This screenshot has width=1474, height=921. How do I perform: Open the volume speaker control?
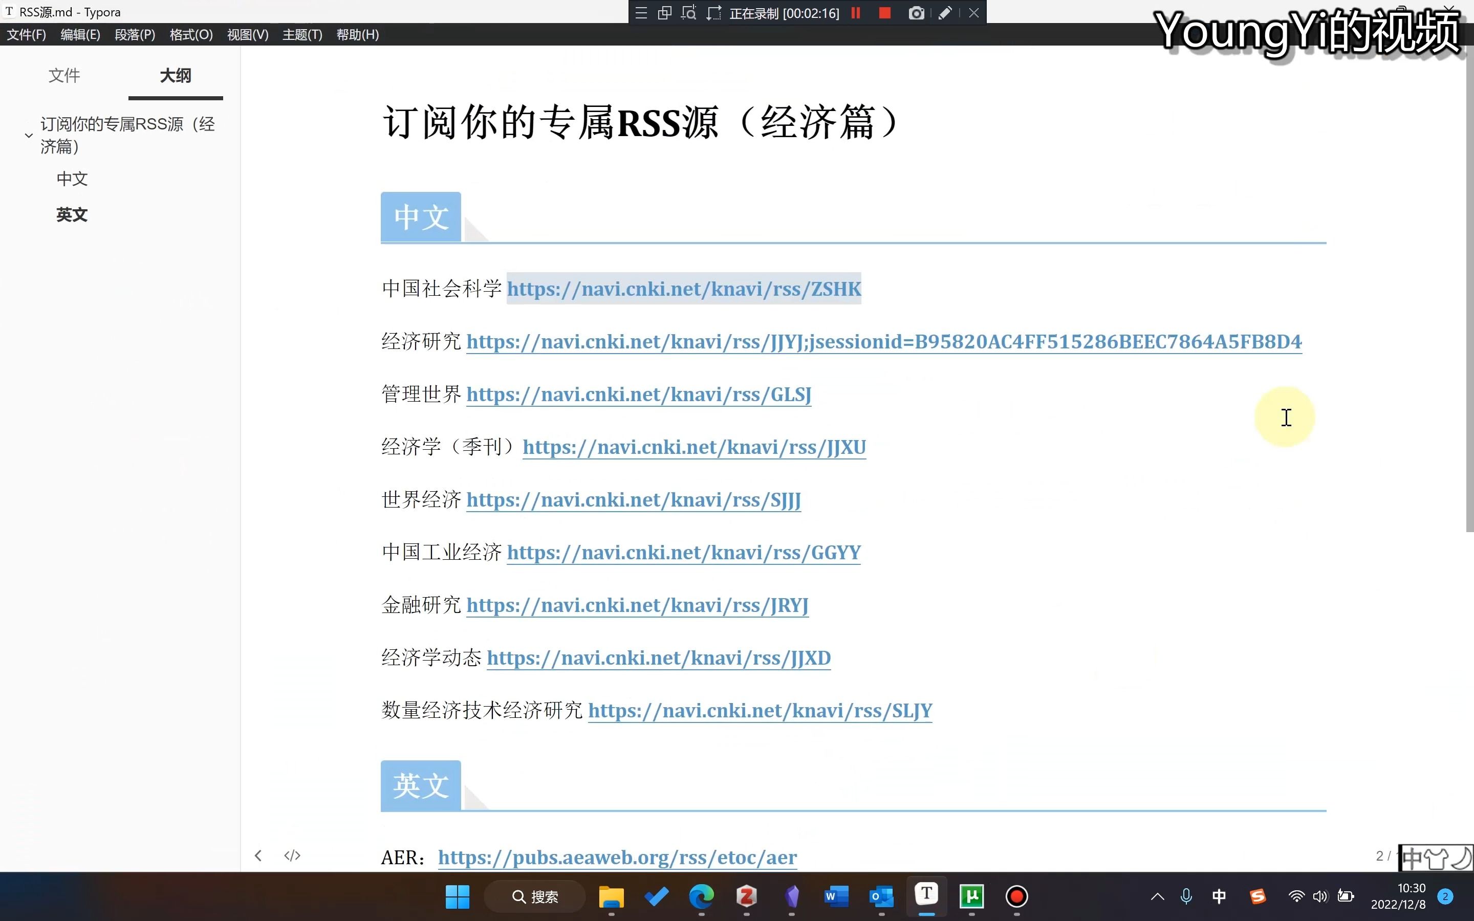[x=1320, y=896]
